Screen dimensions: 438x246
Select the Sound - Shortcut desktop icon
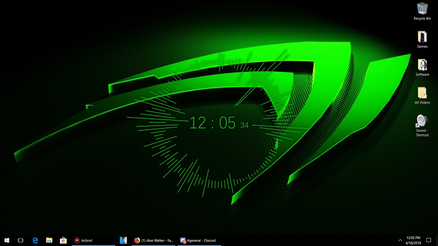point(422,126)
